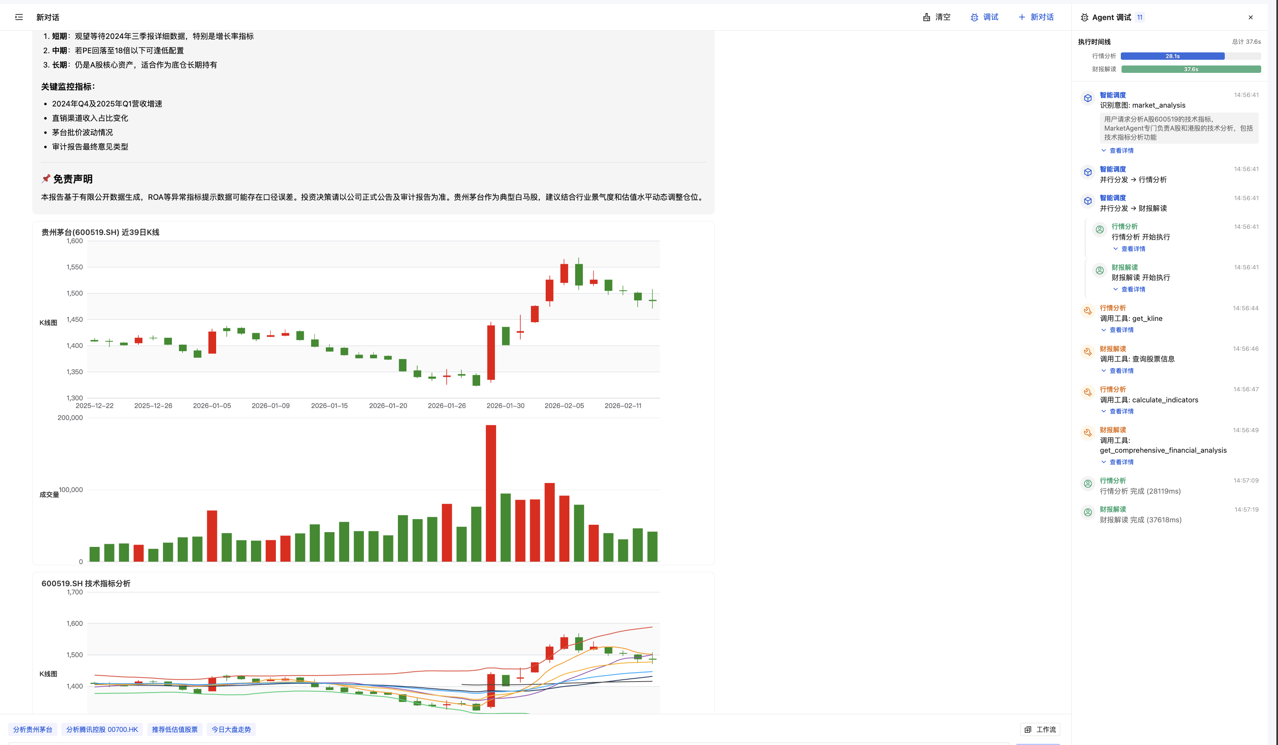The image size is (1278, 745).
Task: Expand 查看详情 under 调用工具 get_kline
Action: pyautogui.click(x=1117, y=330)
